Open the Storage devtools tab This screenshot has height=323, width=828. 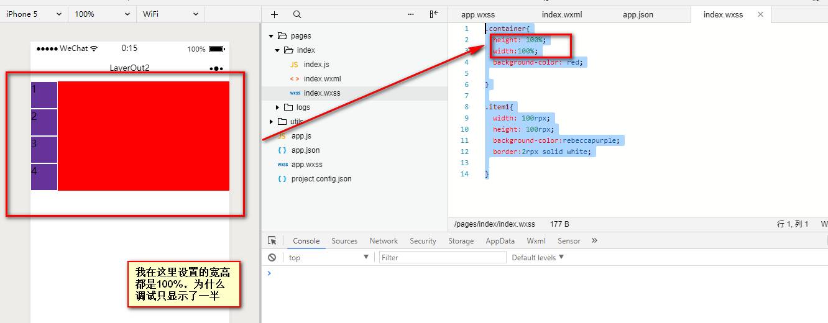point(461,241)
